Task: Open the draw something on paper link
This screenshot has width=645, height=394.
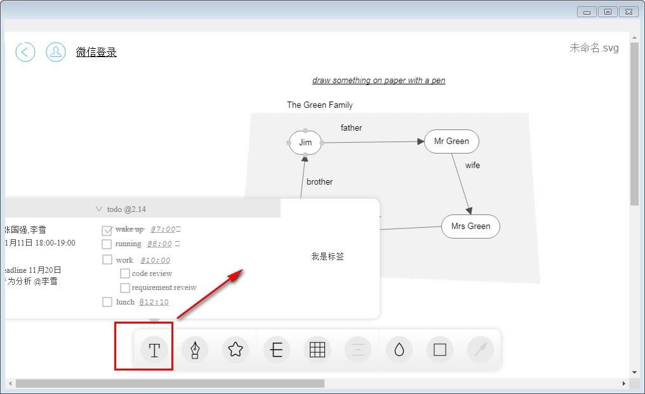Action: click(x=378, y=80)
